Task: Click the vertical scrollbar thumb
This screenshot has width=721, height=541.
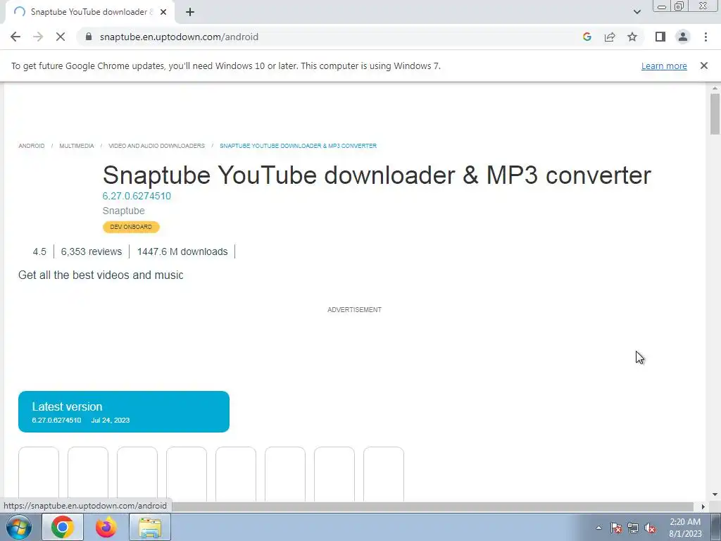Action: [x=715, y=113]
